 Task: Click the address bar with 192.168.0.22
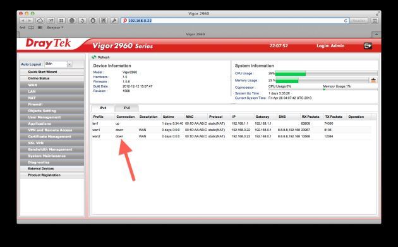235,21
